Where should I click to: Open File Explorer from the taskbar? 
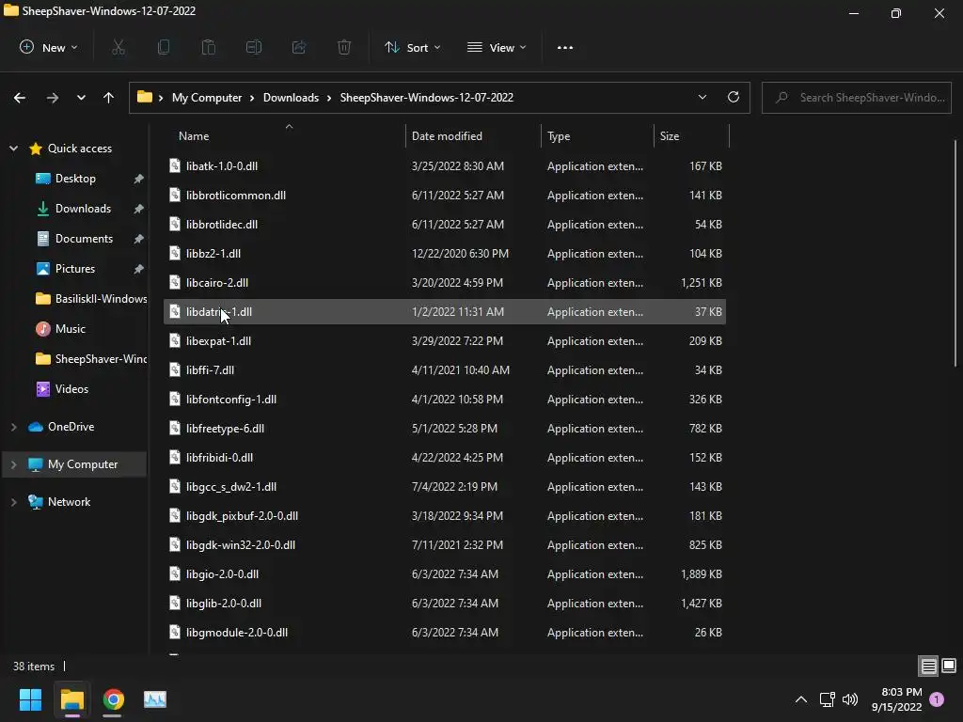[x=71, y=699]
